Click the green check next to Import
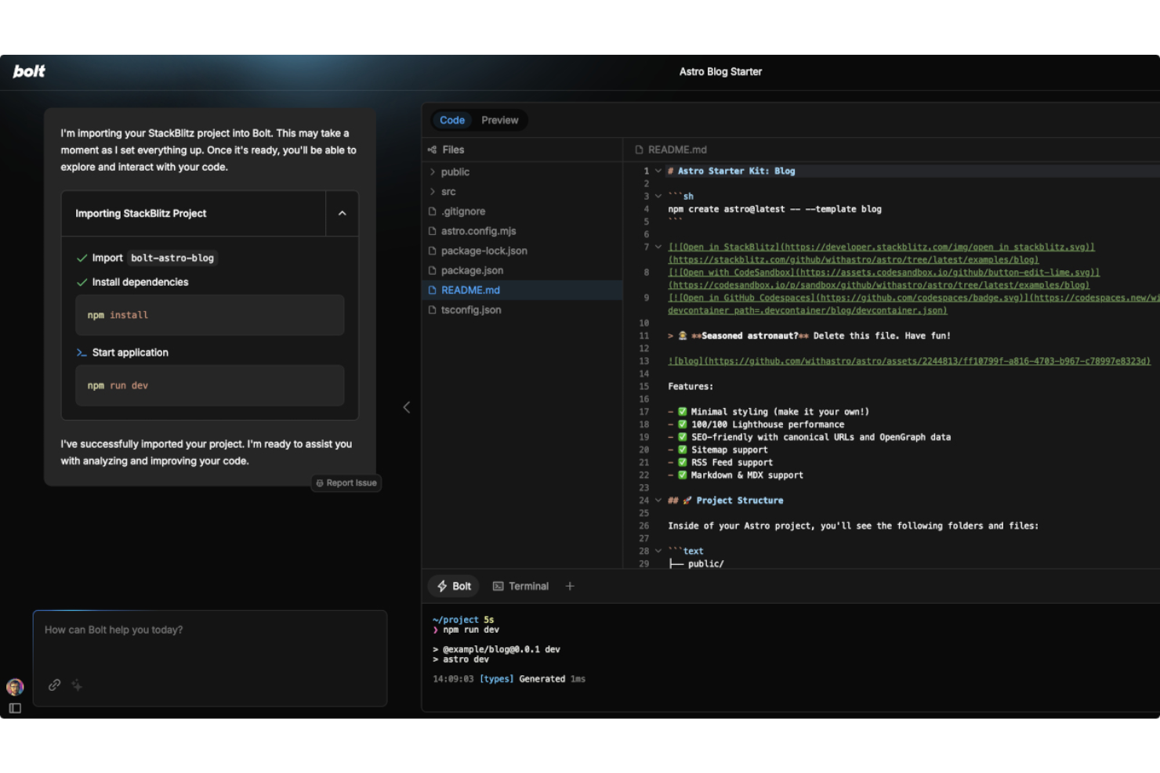The width and height of the screenshot is (1160, 773). pyautogui.click(x=82, y=258)
